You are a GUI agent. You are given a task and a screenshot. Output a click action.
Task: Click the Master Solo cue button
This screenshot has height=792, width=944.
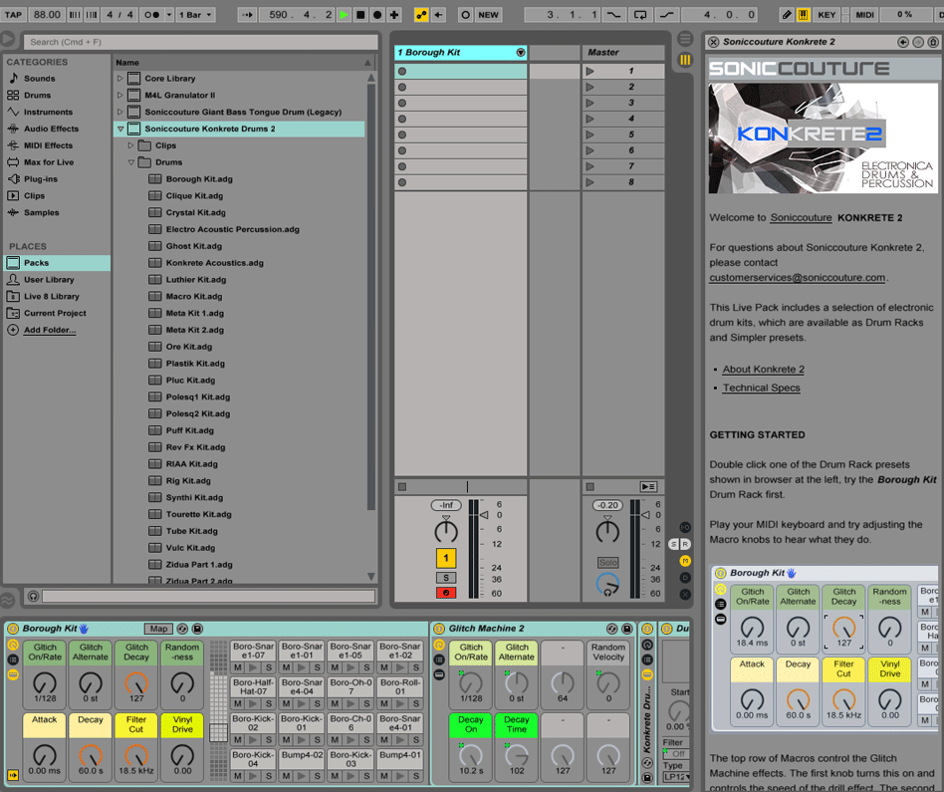607,563
